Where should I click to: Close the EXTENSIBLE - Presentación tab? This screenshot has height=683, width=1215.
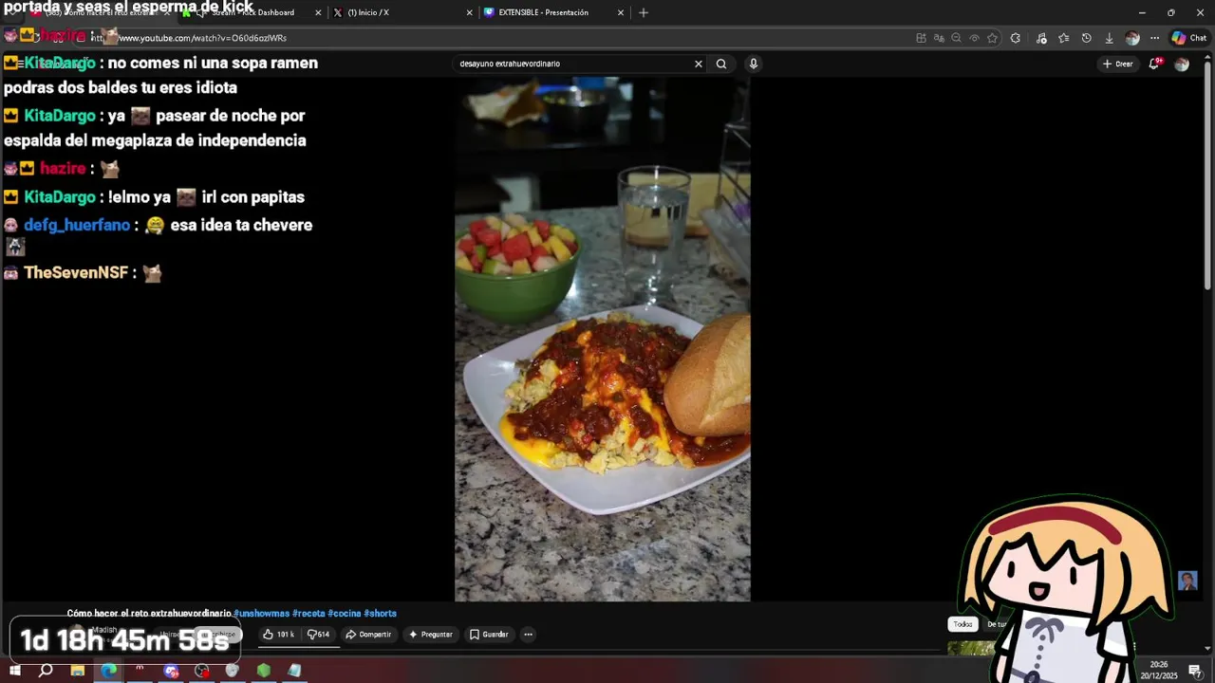point(621,12)
